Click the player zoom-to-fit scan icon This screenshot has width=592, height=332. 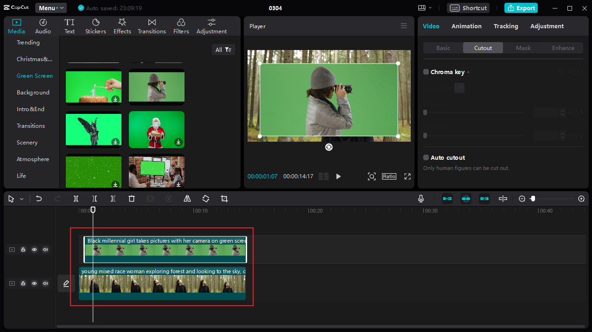(372, 176)
